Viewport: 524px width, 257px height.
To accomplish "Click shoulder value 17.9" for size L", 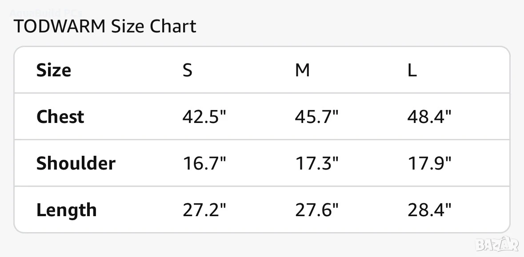I will 429,163.
